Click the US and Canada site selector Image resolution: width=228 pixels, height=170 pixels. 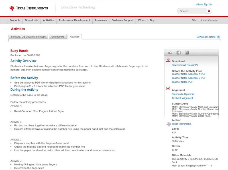pos(208,20)
